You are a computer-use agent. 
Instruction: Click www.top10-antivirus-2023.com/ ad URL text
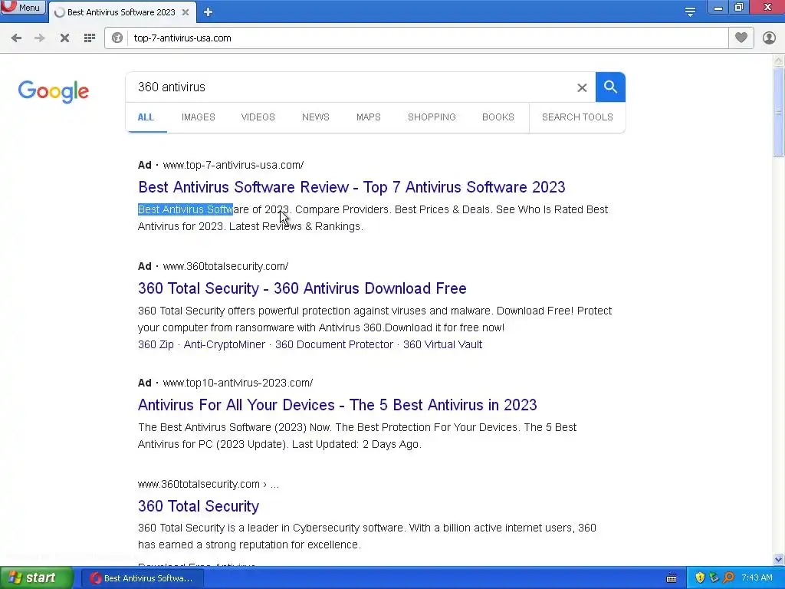(238, 383)
